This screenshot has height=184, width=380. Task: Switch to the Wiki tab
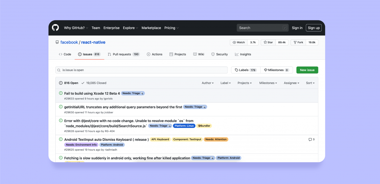click(x=199, y=54)
